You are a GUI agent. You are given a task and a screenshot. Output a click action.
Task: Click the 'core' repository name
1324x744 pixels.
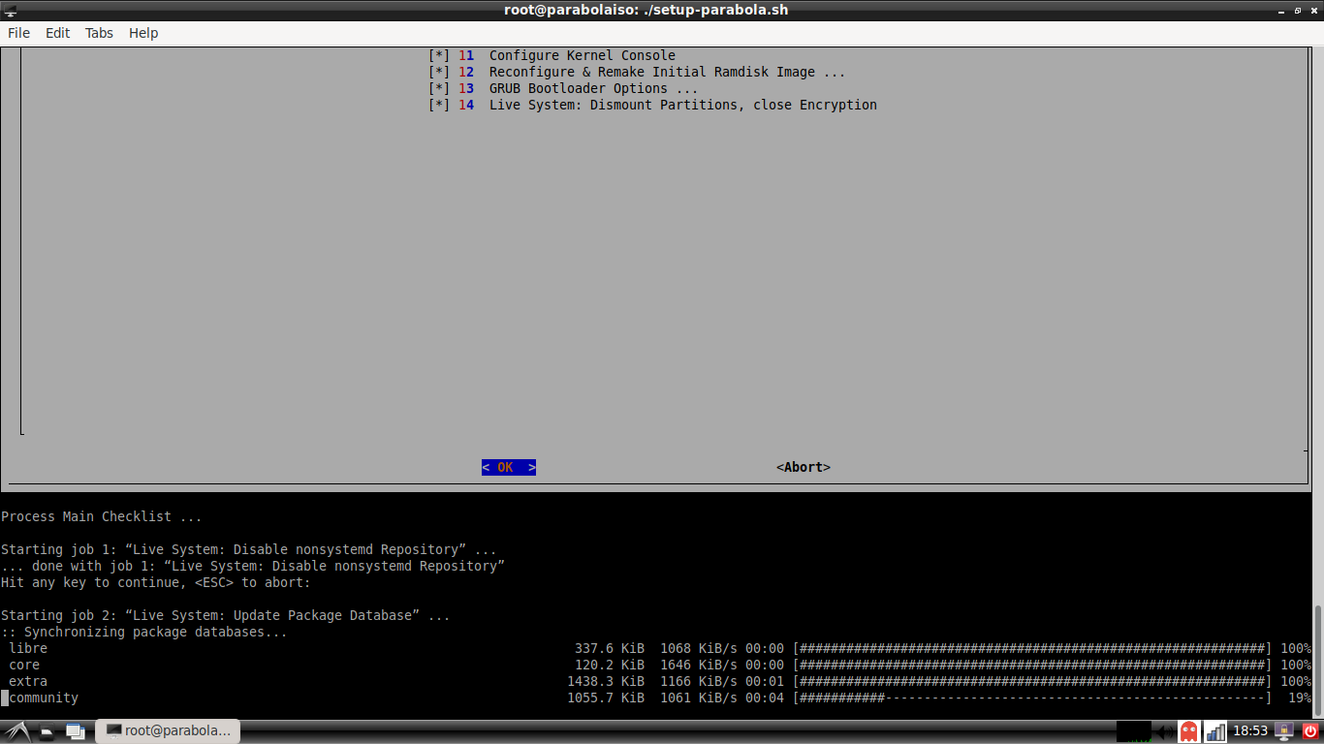[x=24, y=665]
